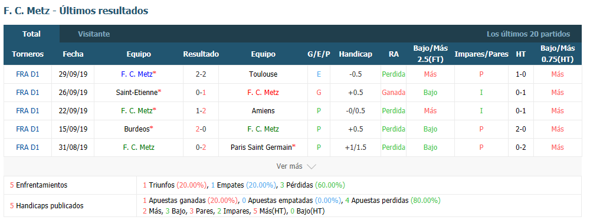Viewport: 590px width, 223px height.
Task: Open FRA D1 link for 31/08/19 match
Action: click(x=28, y=147)
